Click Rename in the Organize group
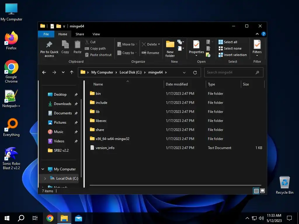The width and height of the screenshot is (299, 224). point(150,53)
